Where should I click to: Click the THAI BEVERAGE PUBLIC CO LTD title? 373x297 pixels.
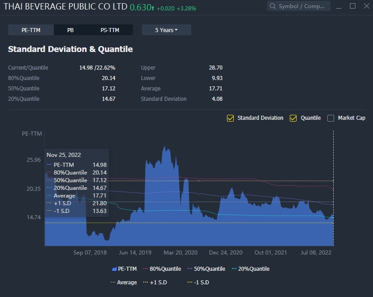66,6
